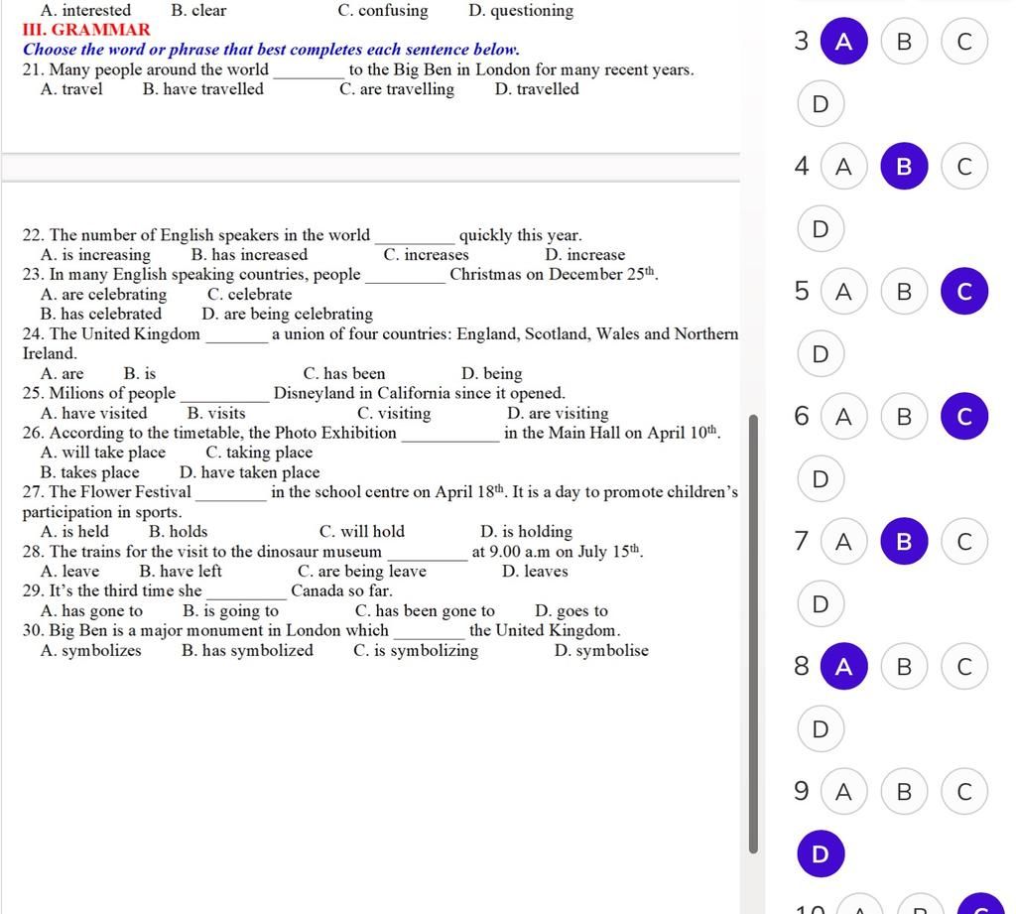Click option 'D. questioning' at page top
The width and height of the screenshot is (1016, 914).
click(x=521, y=11)
